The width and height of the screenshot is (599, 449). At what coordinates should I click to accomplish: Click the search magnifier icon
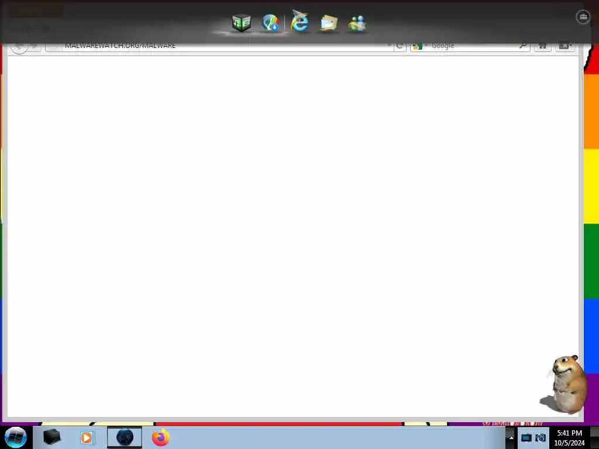(524, 46)
